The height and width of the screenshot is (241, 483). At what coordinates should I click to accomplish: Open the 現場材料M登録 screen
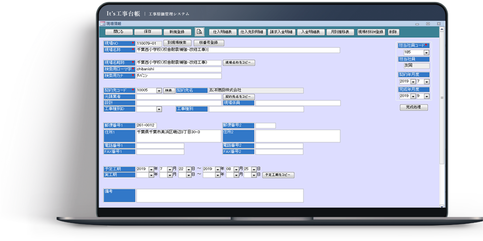pyautogui.click(x=371, y=32)
